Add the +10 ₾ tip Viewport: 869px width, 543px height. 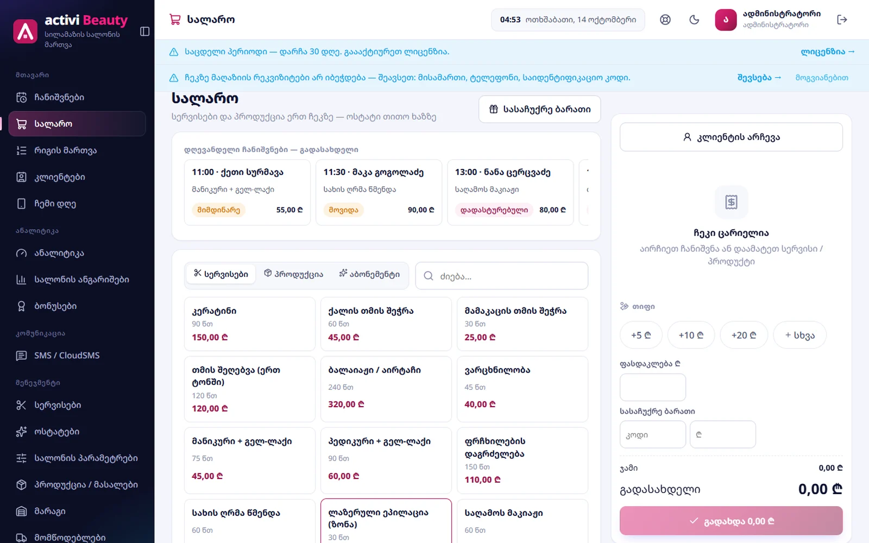pos(691,335)
